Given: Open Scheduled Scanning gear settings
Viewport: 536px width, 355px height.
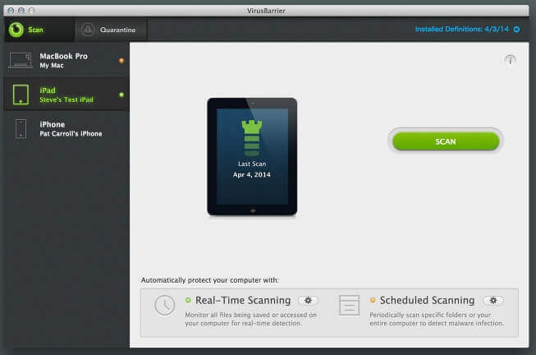Looking at the screenshot, I should [x=493, y=301].
